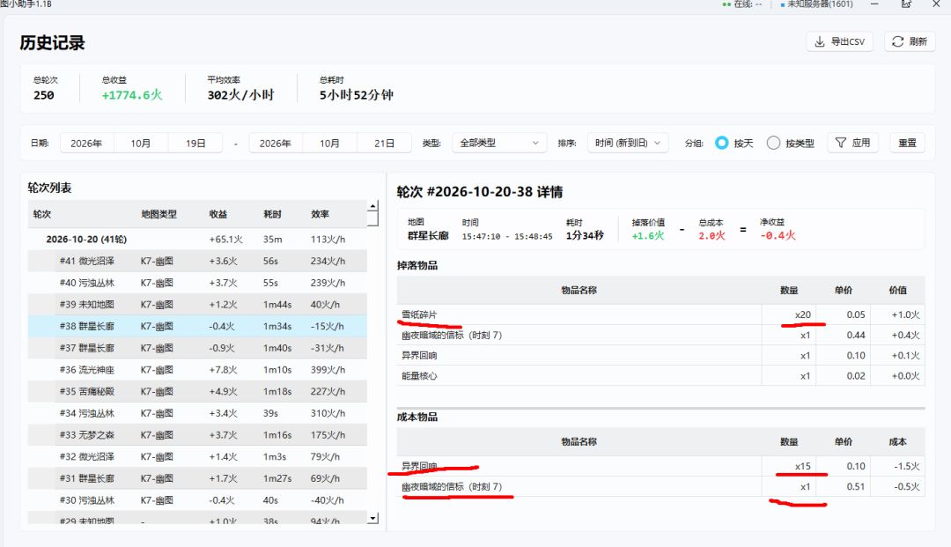Click the 地图类型 column header
Image resolution: width=951 pixels, height=547 pixels.
[x=158, y=214]
